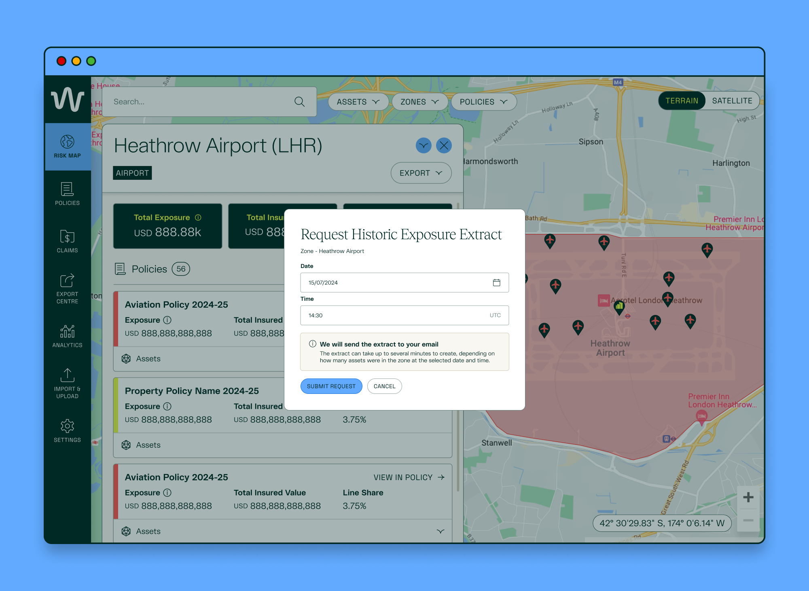Click the Total Exposure USD 888.88k card
The height and width of the screenshot is (591, 809).
point(168,226)
